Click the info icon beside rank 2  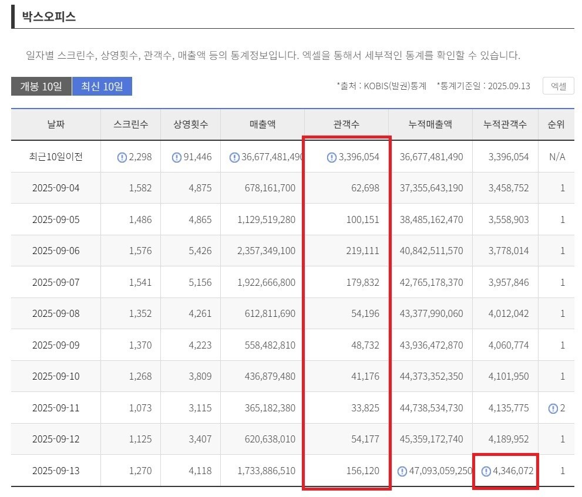tap(553, 408)
